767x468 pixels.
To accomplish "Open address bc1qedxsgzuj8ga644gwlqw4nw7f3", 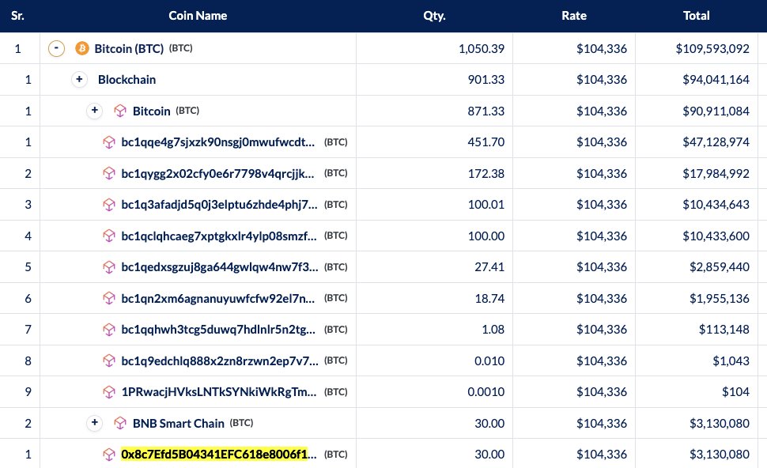I will tap(220, 267).
